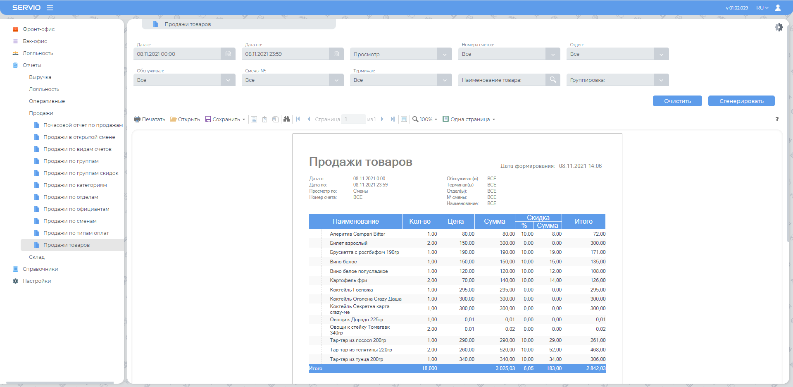Open the 100% zoom level dropdown

425,119
